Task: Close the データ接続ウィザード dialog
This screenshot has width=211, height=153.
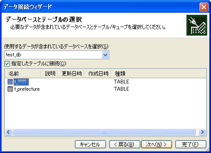Action: click(204, 7)
